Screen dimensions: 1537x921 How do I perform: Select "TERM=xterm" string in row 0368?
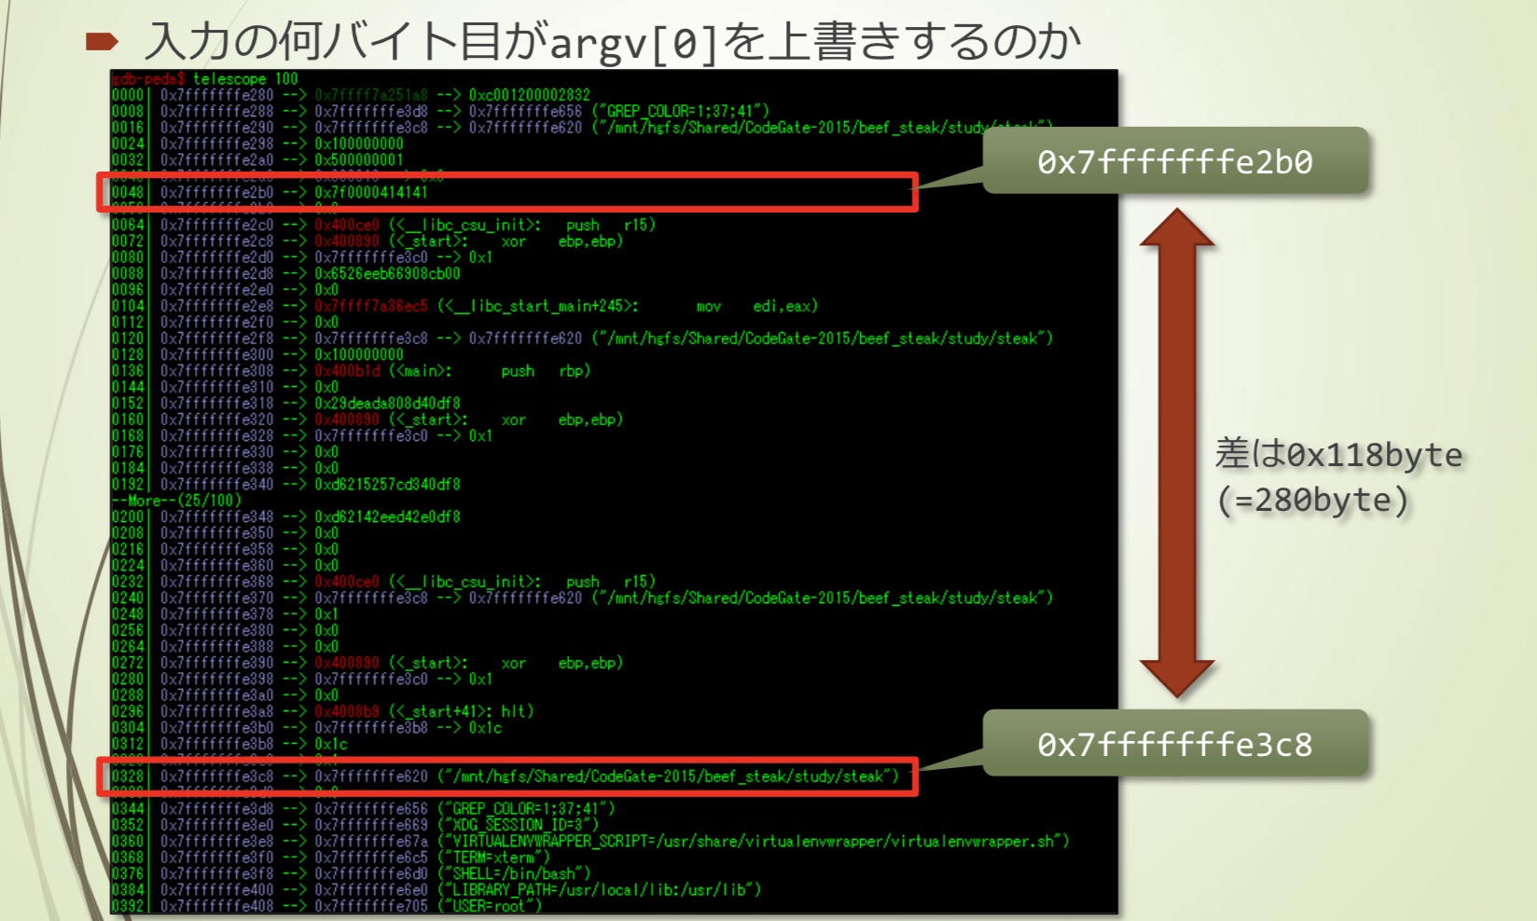pyautogui.click(x=494, y=858)
